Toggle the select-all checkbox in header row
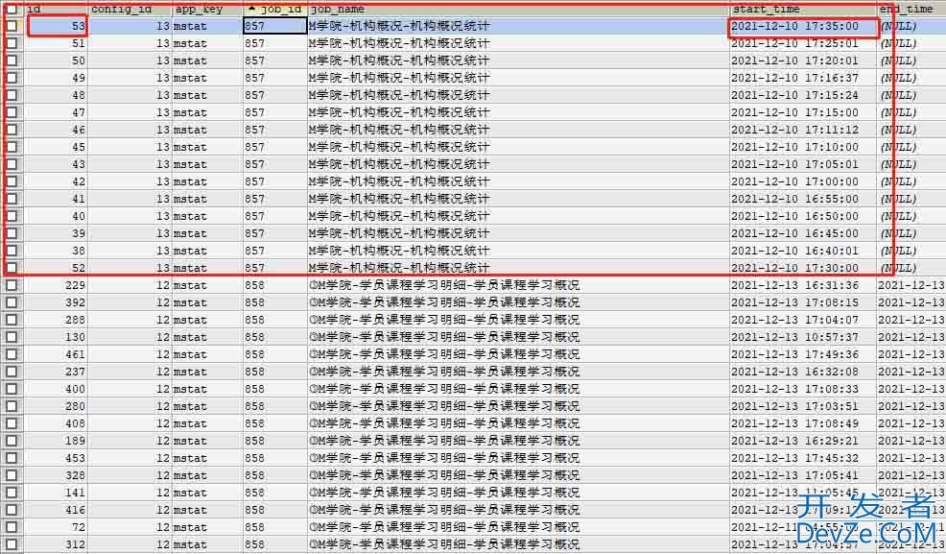This screenshot has width=946, height=554. pyautogui.click(x=12, y=9)
